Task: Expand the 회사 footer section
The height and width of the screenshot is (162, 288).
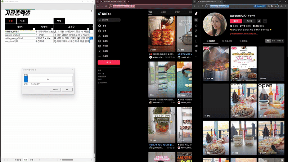Action: pyautogui.click(x=99, y=70)
